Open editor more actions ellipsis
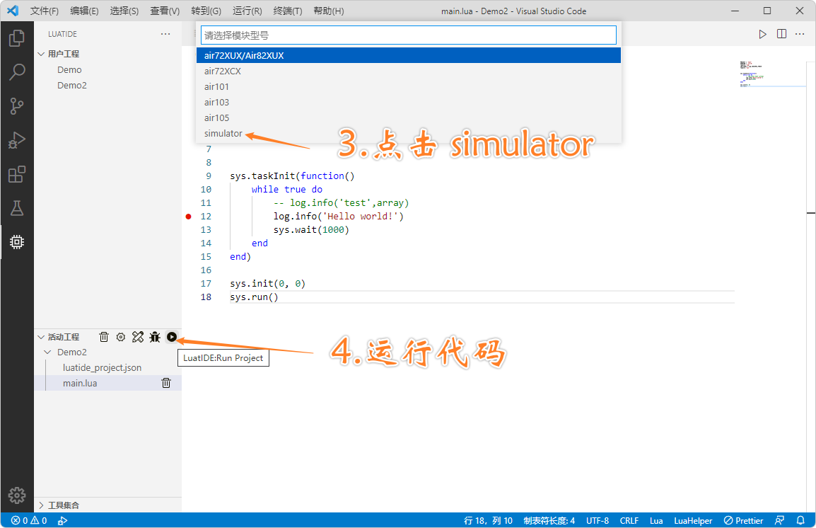The height and width of the screenshot is (528, 816). (800, 34)
